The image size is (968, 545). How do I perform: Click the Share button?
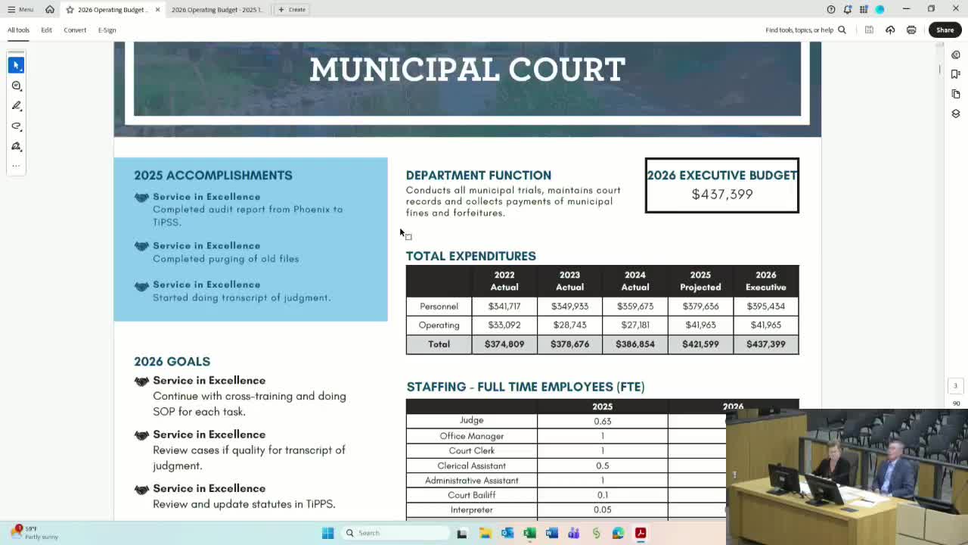click(945, 30)
